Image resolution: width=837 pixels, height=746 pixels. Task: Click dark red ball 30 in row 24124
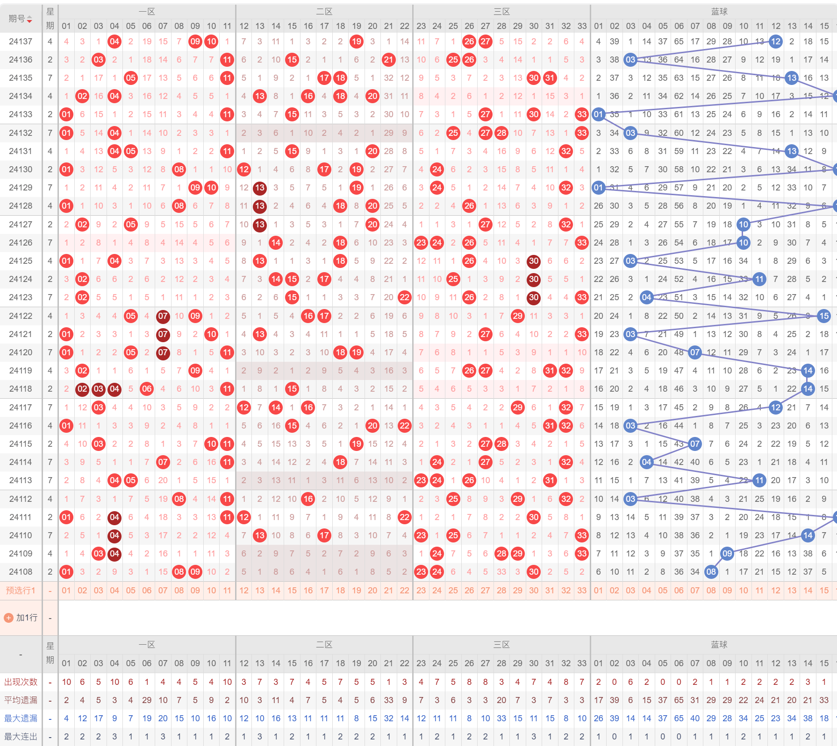(534, 279)
